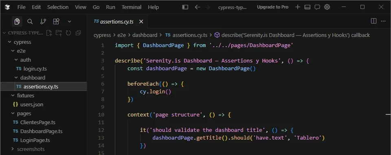Collapse the e2e folder

[x=13, y=51]
